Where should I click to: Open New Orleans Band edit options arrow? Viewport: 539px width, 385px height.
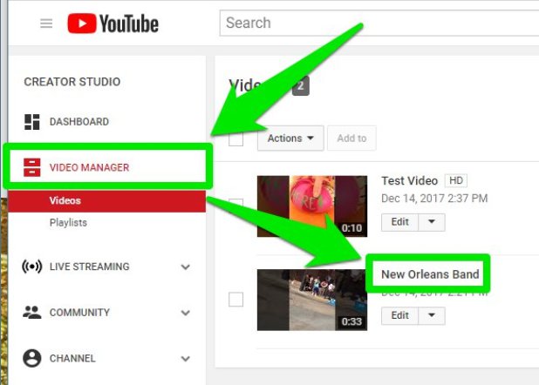(432, 315)
